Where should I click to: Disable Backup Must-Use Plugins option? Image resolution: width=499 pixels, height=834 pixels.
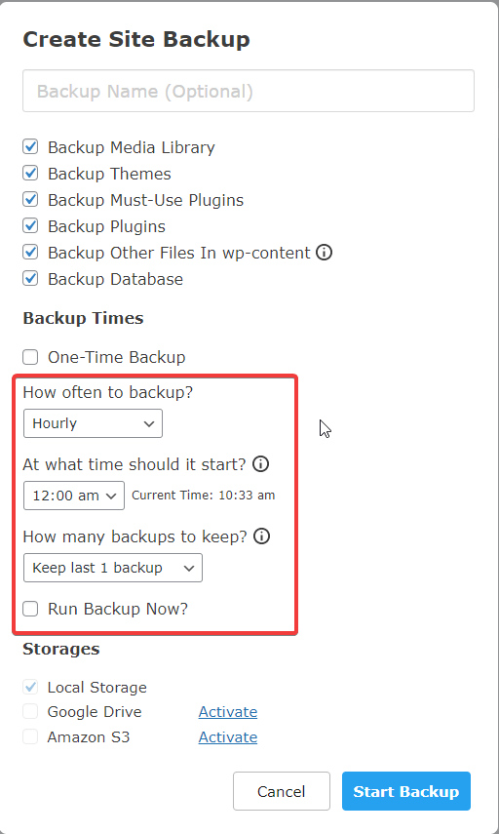tap(30, 200)
